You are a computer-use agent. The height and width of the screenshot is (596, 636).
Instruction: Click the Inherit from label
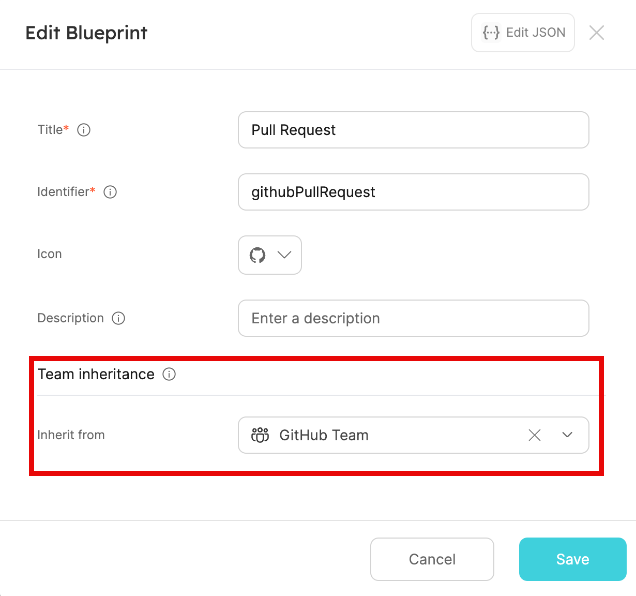(x=71, y=435)
